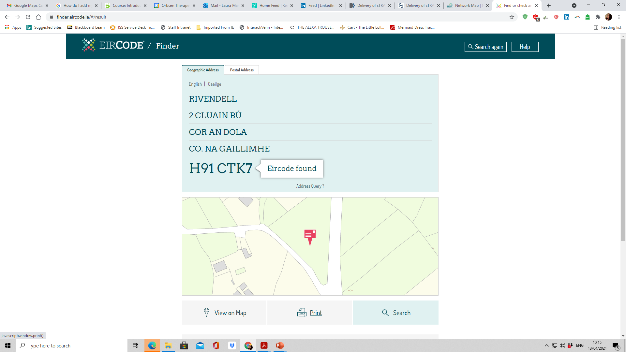Open the tab search dropdown arrow

tap(574, 6)
